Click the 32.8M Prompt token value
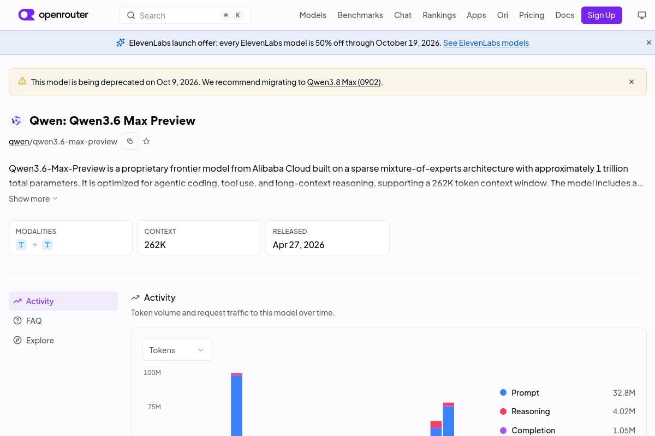The height and width of the screenshot is (436, 655). coord(624,393)
